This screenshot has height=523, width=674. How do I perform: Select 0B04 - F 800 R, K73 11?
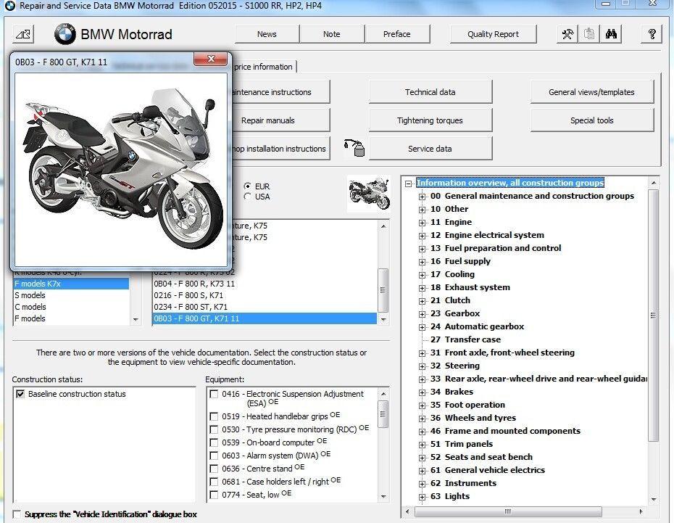(x=265, y=284)
